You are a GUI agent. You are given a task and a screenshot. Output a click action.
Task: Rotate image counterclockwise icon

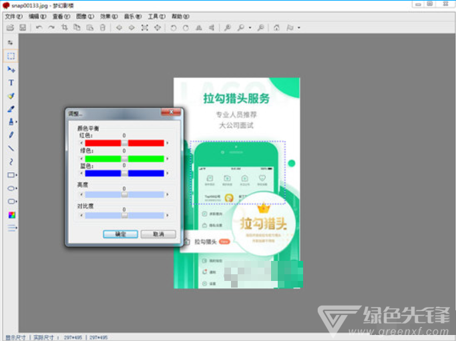[x=174, y=28]
